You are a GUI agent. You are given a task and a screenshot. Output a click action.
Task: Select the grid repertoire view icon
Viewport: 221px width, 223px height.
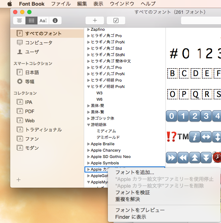(31, 20)
